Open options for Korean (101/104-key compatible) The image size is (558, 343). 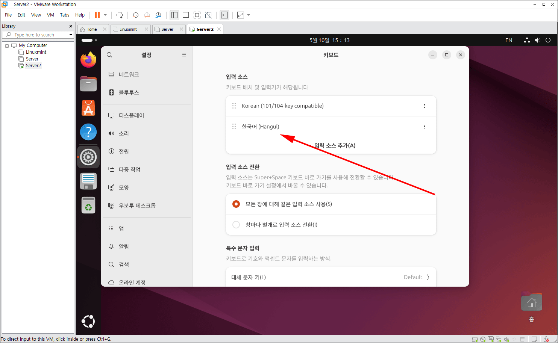point(425,106)
